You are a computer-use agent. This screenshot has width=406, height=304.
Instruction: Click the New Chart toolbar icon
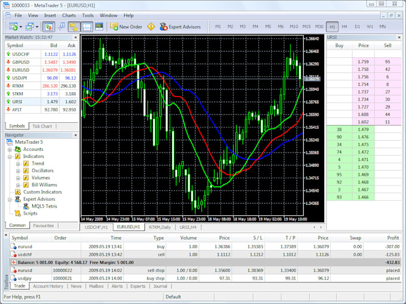point(13,27)
